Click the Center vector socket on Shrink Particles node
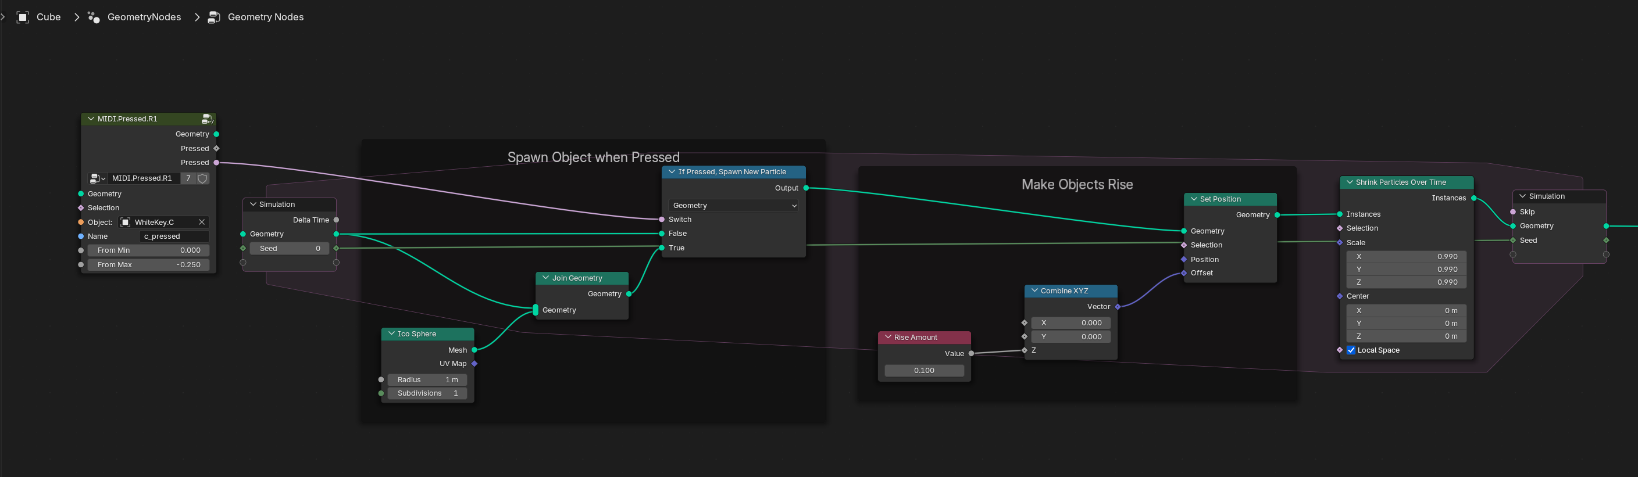Viewport: 1638px width, 477px height. [x=1340, y=297]
